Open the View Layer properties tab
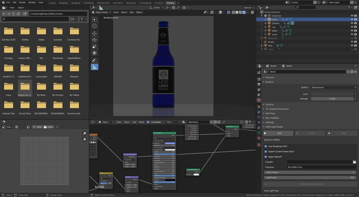Screen dimensions: 359x197 pyautogui.click(x=259, y=90)
